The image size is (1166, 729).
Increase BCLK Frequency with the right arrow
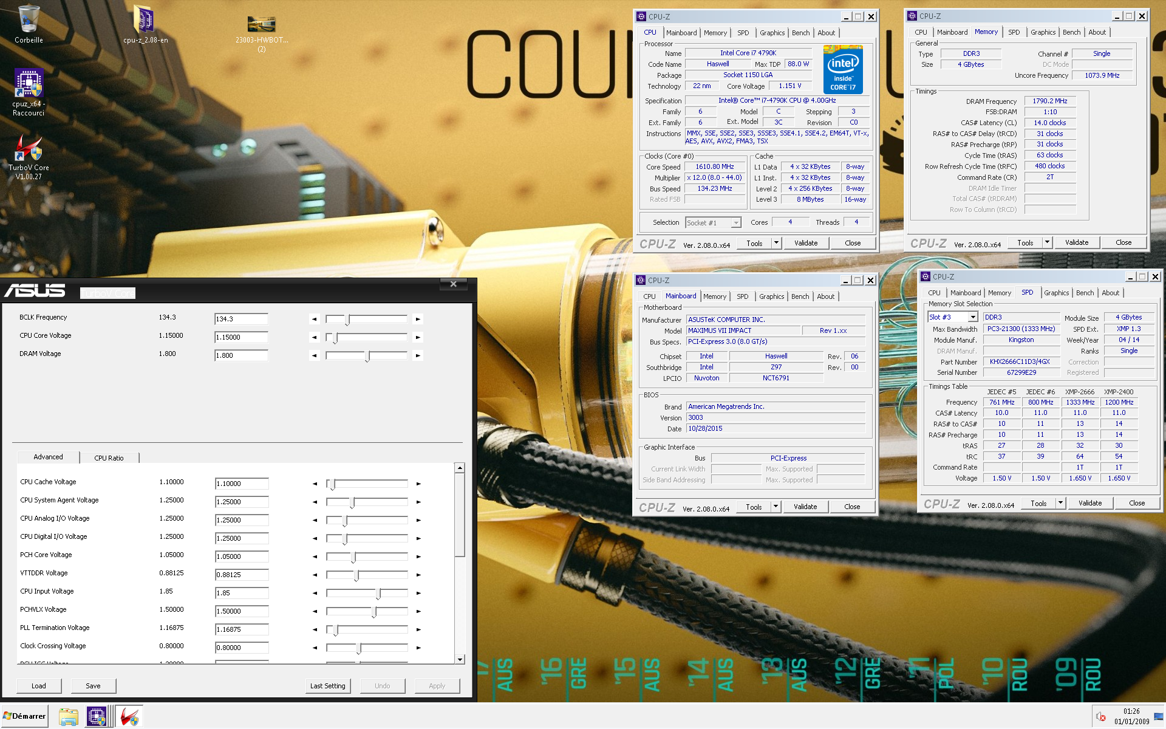[418, 319]
